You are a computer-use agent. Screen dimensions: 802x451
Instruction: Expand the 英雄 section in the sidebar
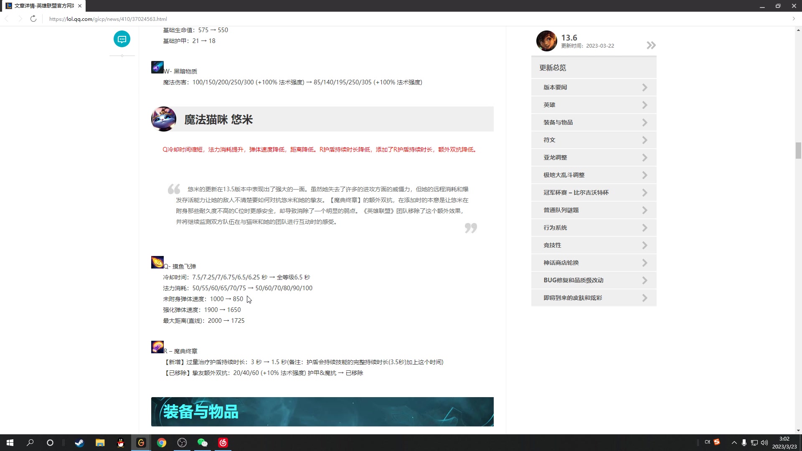[594, 105]
